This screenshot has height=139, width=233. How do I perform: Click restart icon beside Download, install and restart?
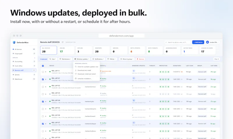pyautogui.click(x=76, y=74)
